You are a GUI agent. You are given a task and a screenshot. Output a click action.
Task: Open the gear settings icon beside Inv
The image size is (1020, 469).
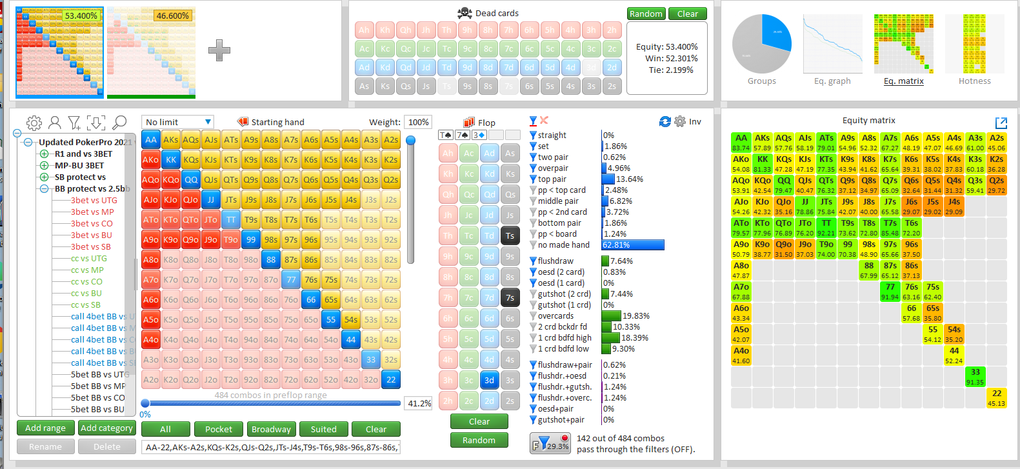(x=680, y=121)
